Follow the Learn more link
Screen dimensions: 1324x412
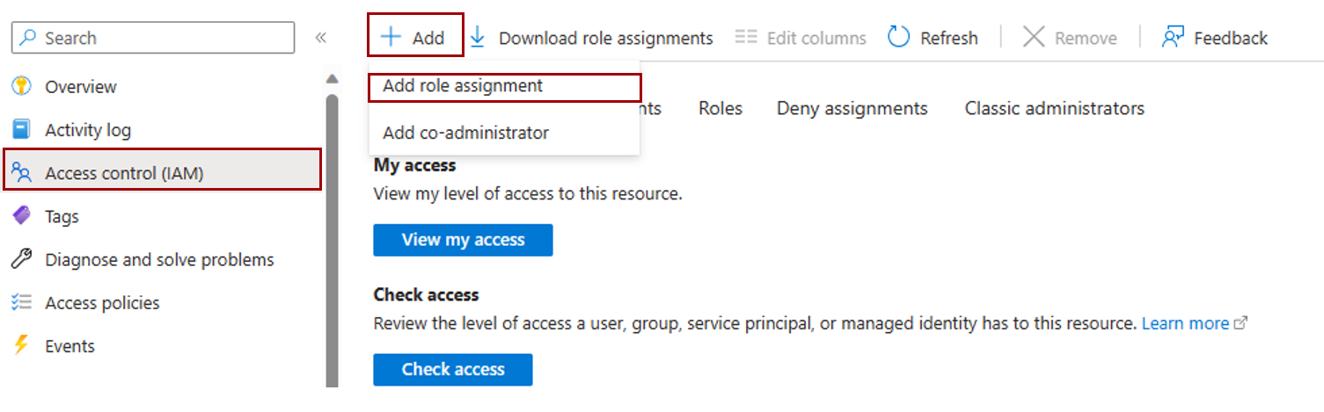pyautogui.click(x=1185, y=323)
